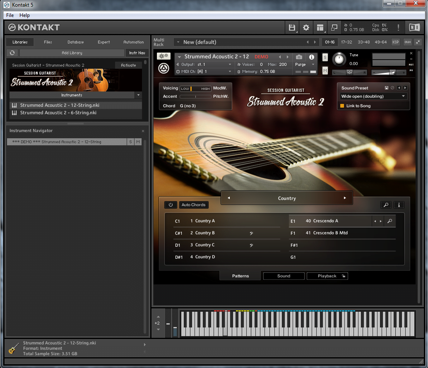Go to the previous pattern category left of Country
428x368 pixels.
[x=229, y=198]
